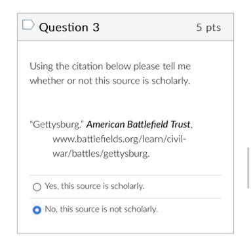Viewport: 251px width, 252px height.
Task: Click the 'Question 3' heading text
Action: pos(69,28)
